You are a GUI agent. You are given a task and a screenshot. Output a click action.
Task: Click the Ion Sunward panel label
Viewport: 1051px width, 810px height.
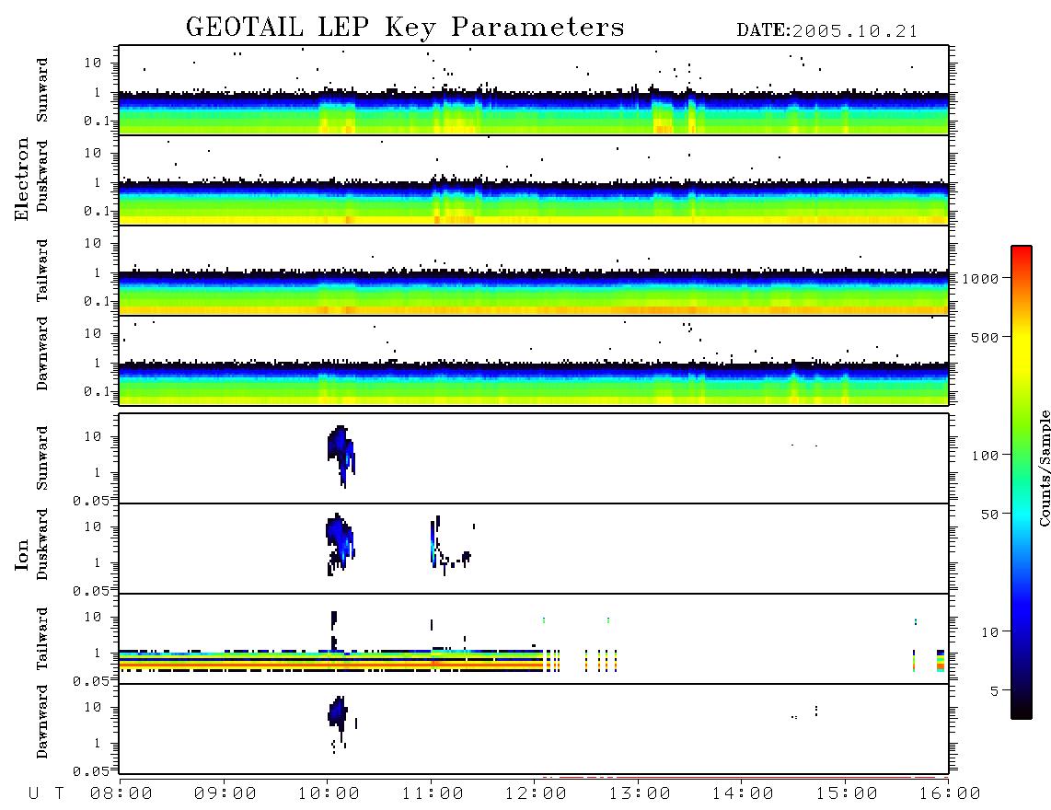click(x=42, y=457)
